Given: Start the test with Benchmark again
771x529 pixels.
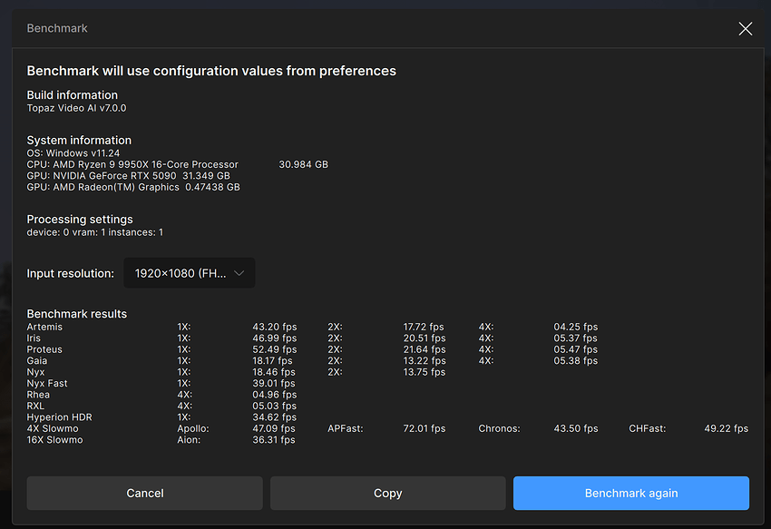Looking at the screenshot, I should tap(630, 494).
